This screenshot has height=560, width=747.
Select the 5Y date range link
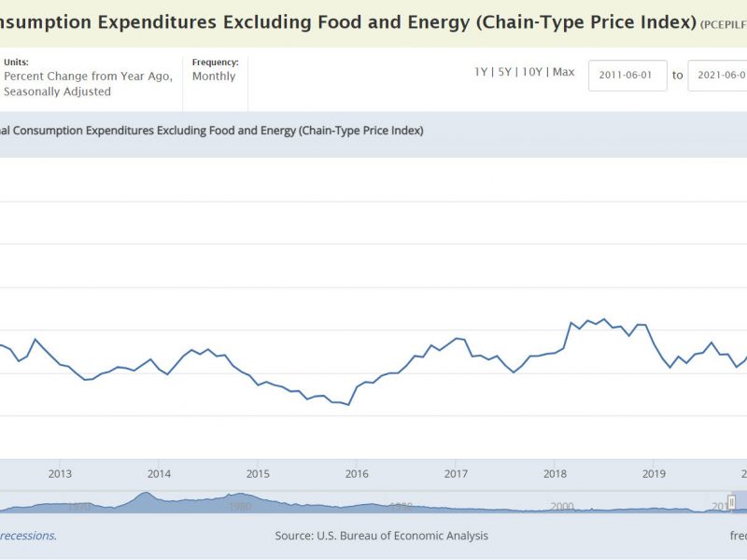pos(505,72)
